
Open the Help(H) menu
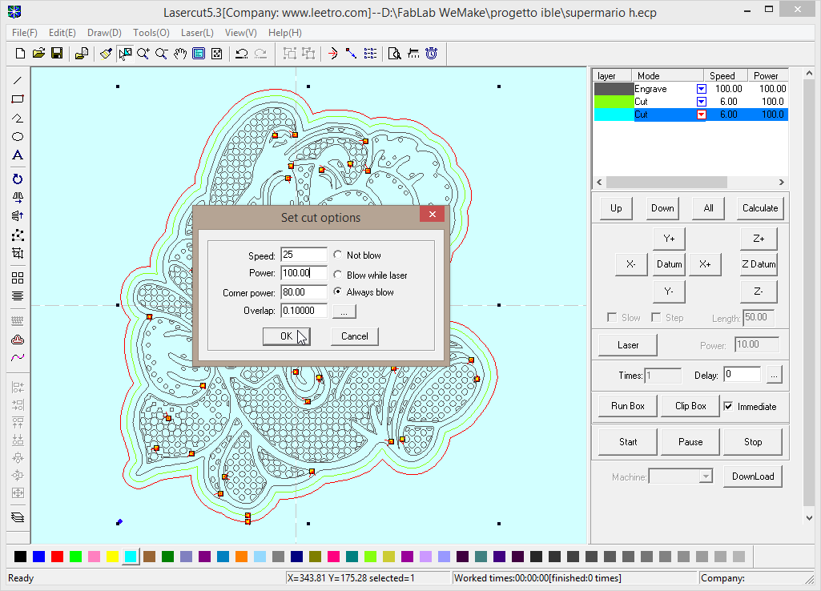click(285, 33)
